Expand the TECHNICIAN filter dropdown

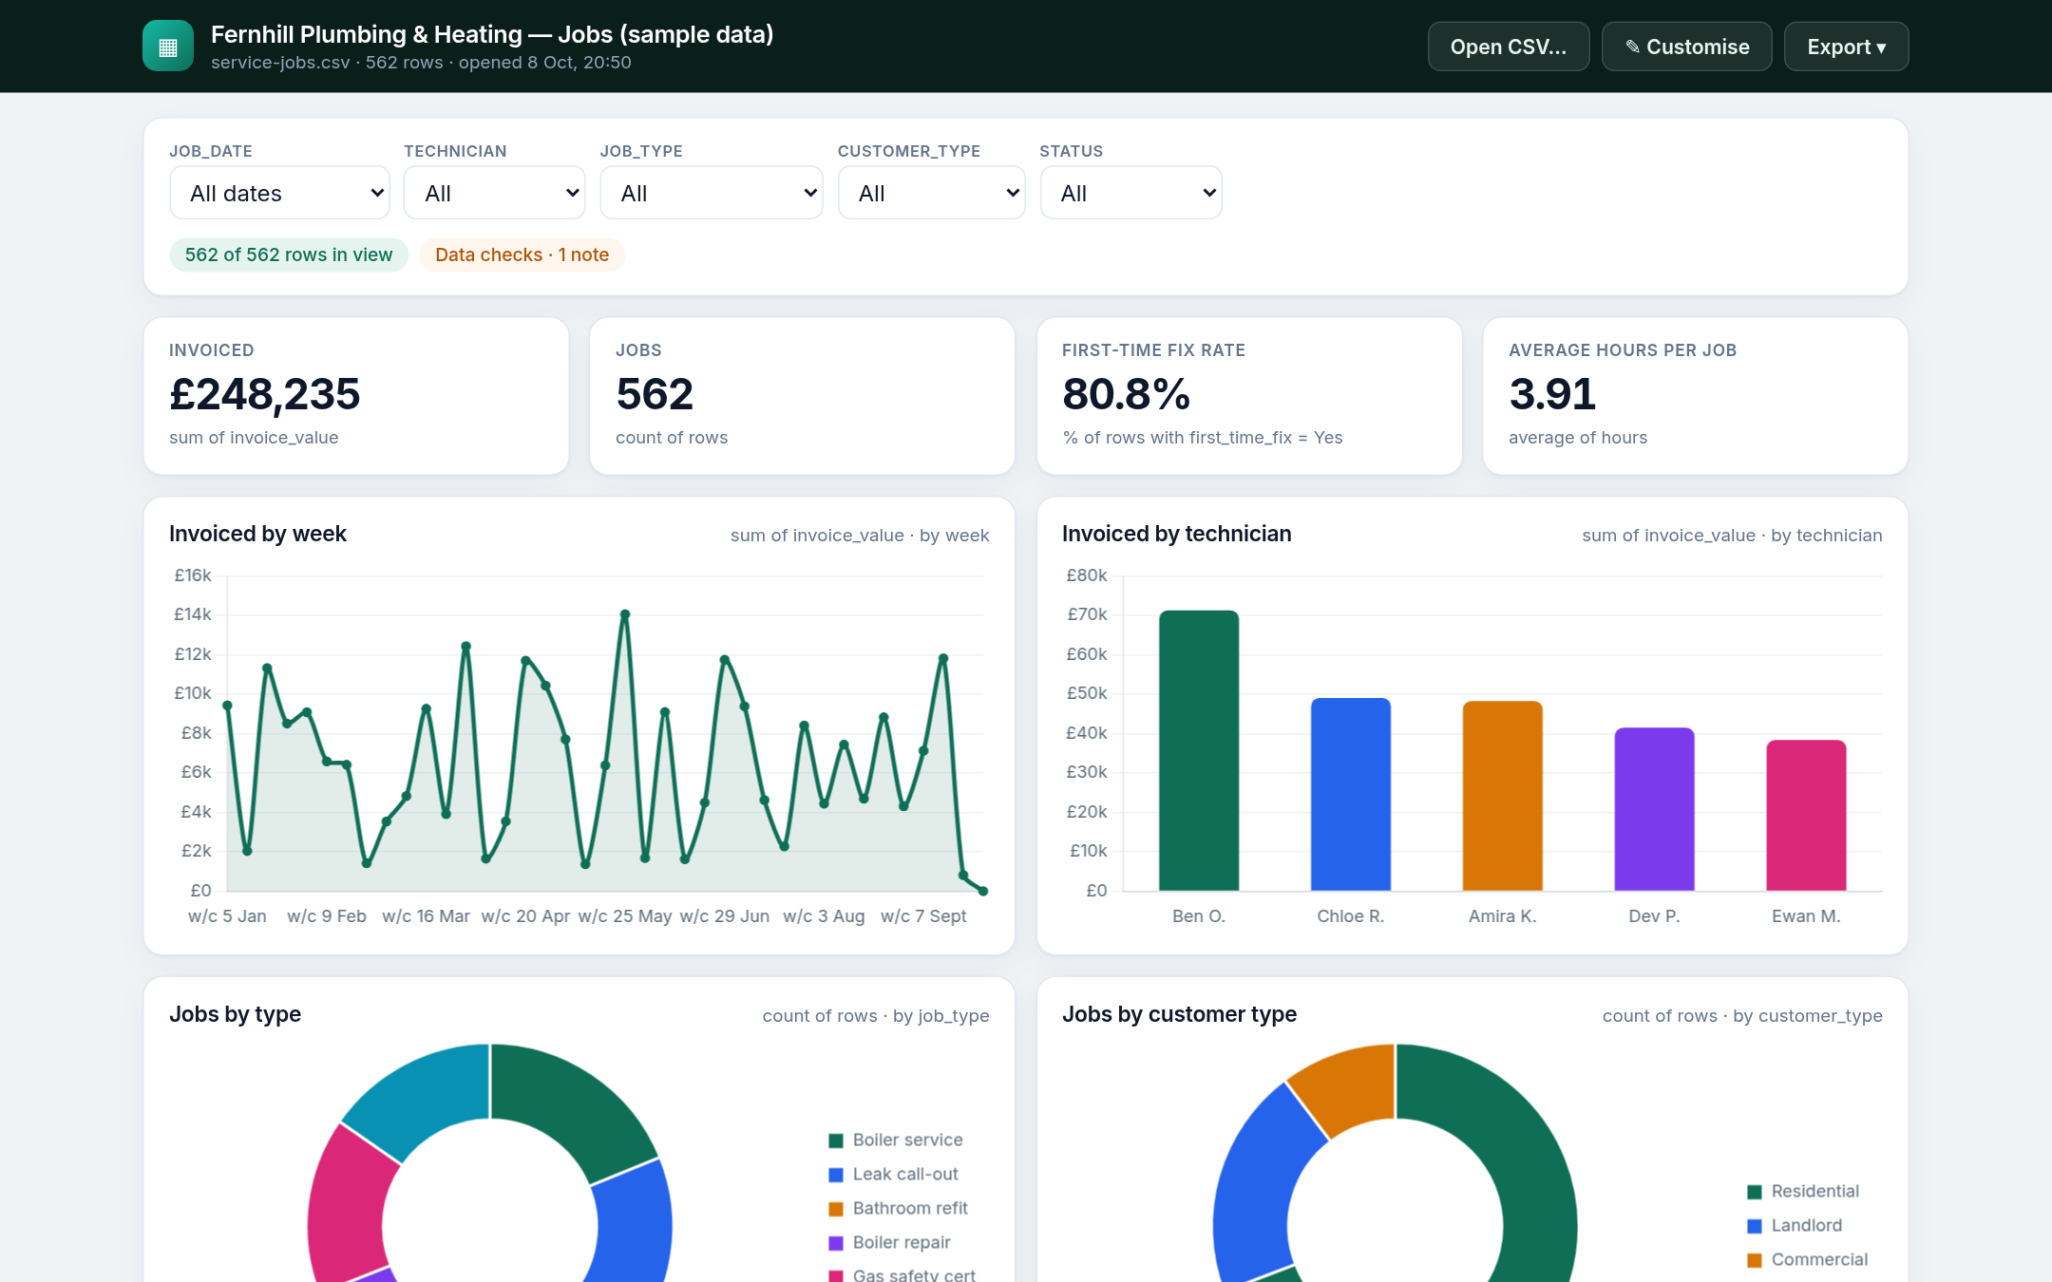click(x=495, y=193)
